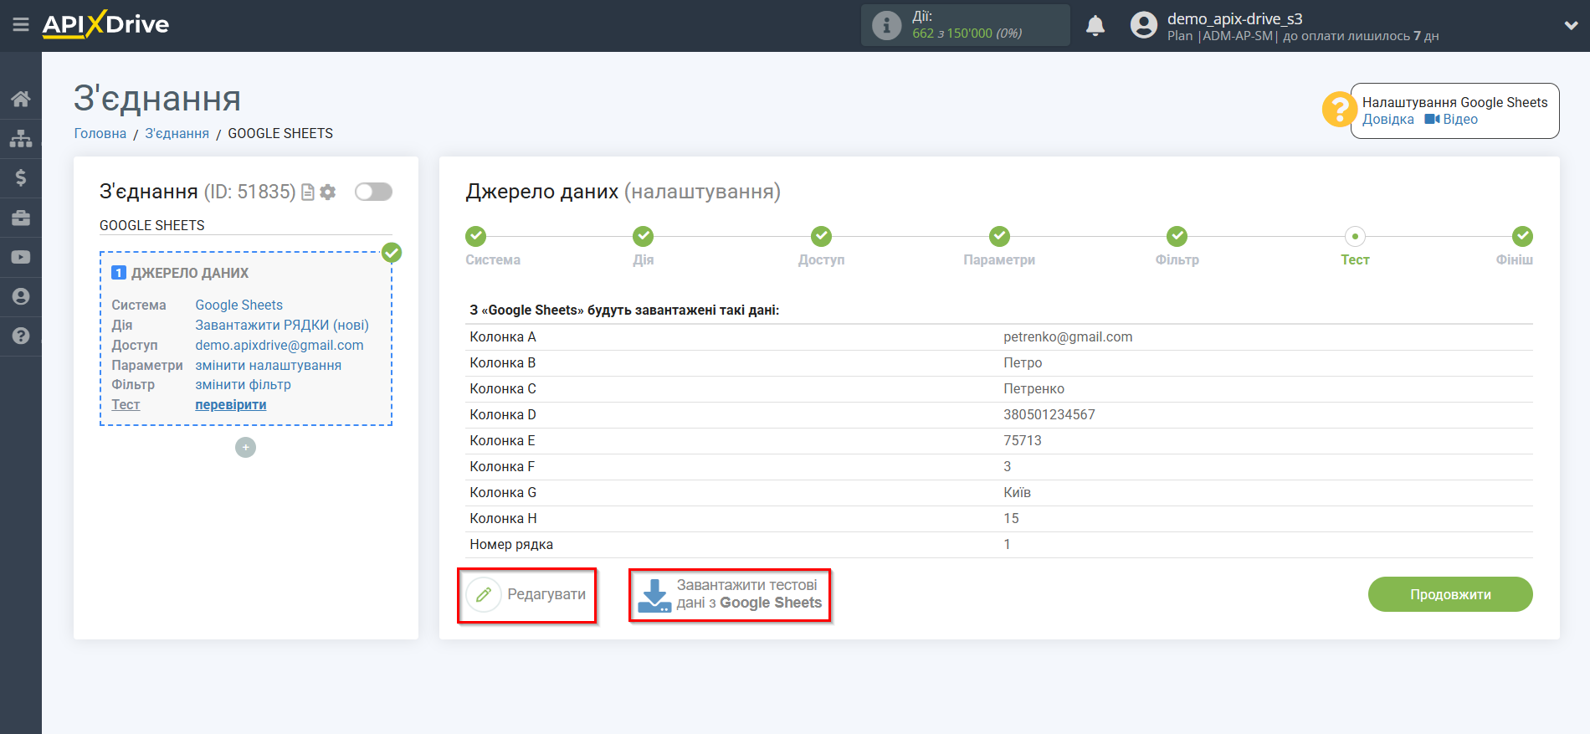Open the notifications bell
Viewport: 1590px width, 734px height.
[x=1095, y=26]
